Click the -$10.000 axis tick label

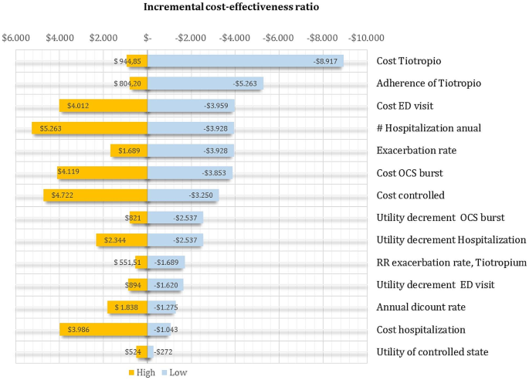pyautogui.click(x=366, y=38)
